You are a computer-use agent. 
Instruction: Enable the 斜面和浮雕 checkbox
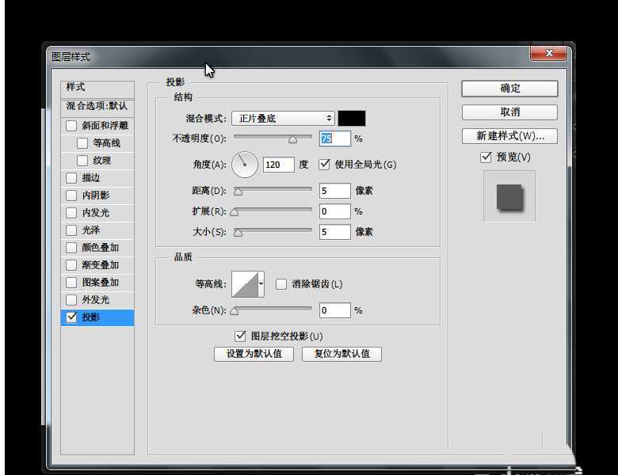72,126
